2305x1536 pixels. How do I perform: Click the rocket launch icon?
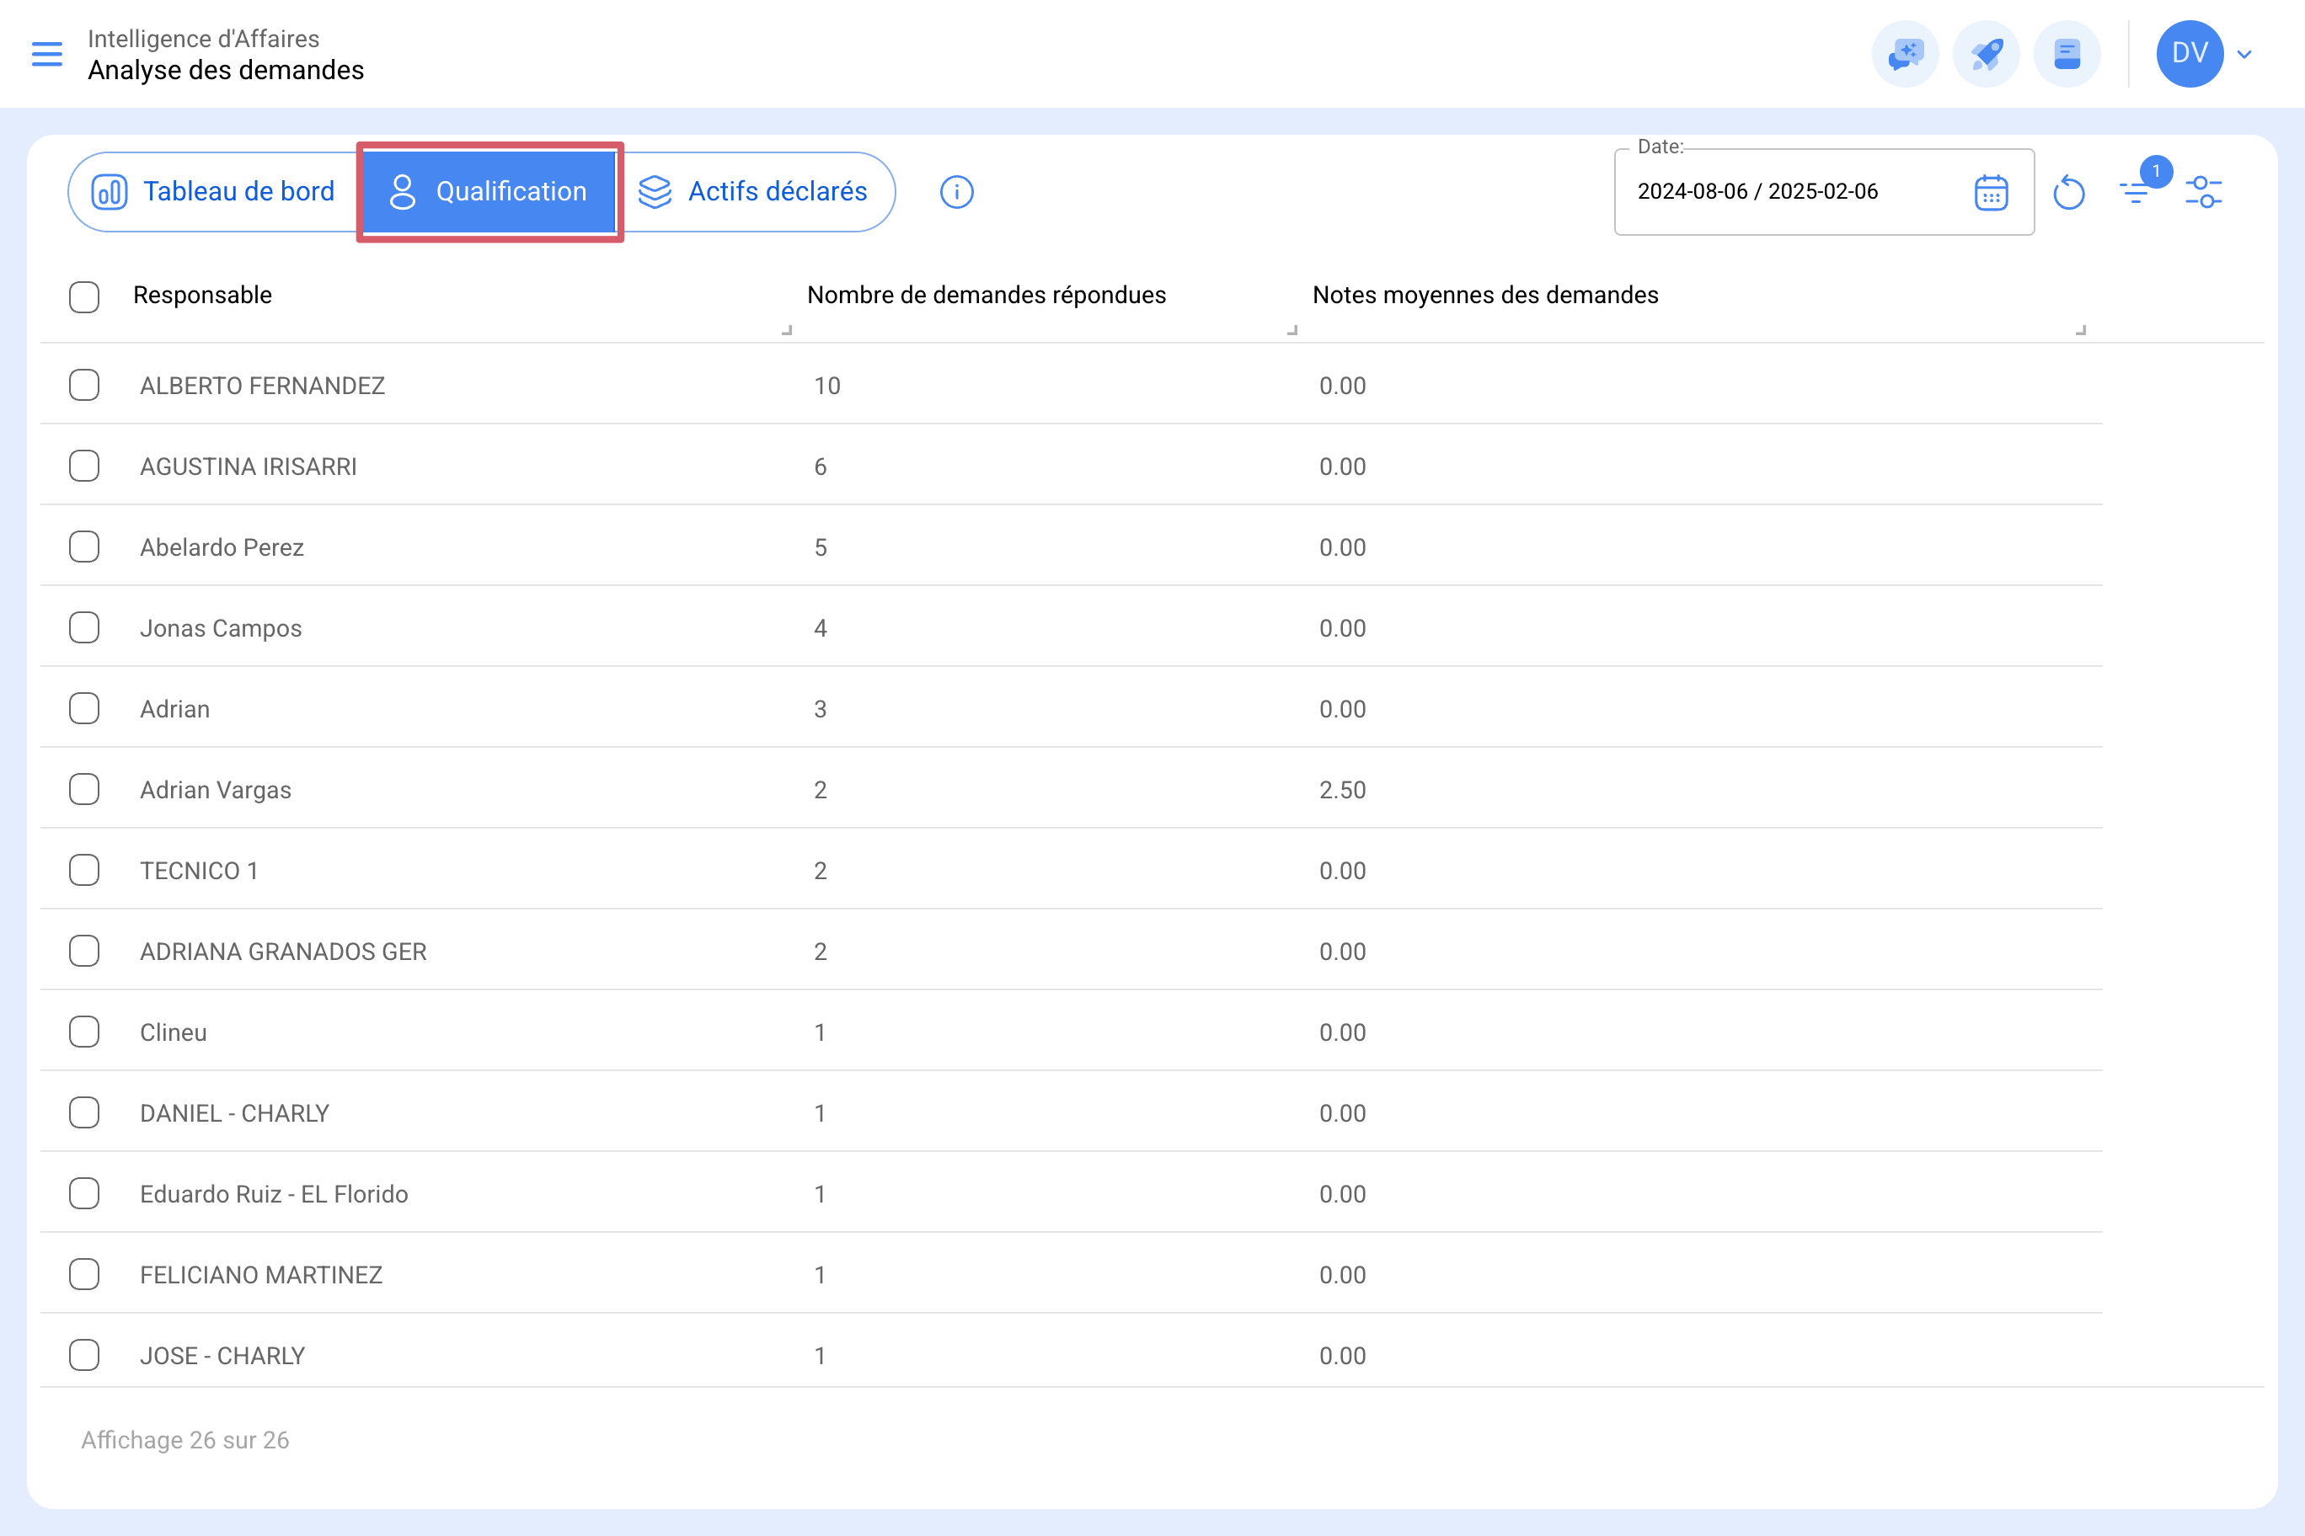pos(1986,54)
